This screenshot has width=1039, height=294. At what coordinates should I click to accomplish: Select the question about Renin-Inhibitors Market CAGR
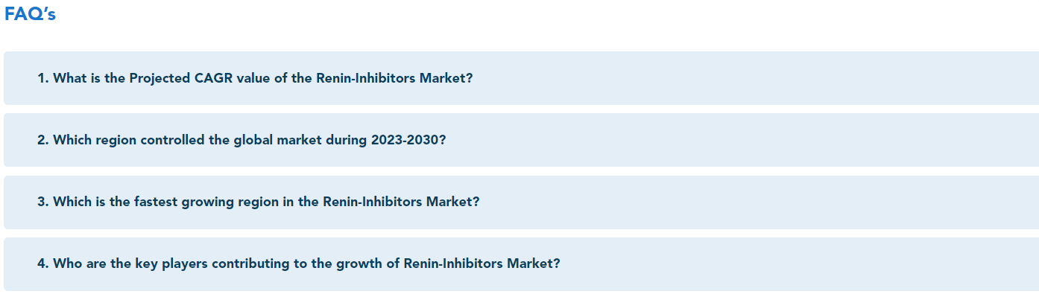point(521,78)
